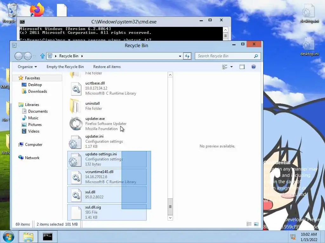The image size is (325, 243).
Task: Change view icon in toolbar
Action: pos(225,67)
